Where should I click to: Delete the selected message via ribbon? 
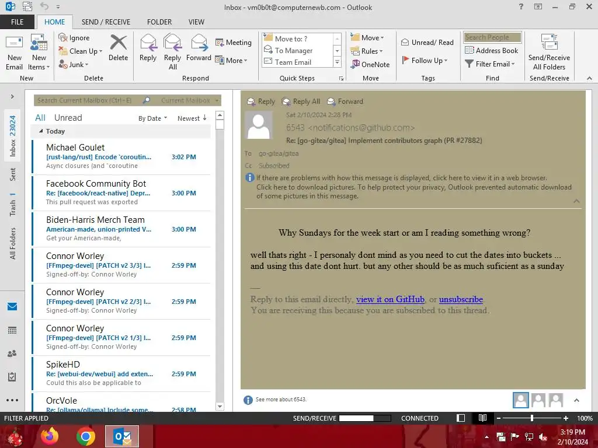click(118, 48)
